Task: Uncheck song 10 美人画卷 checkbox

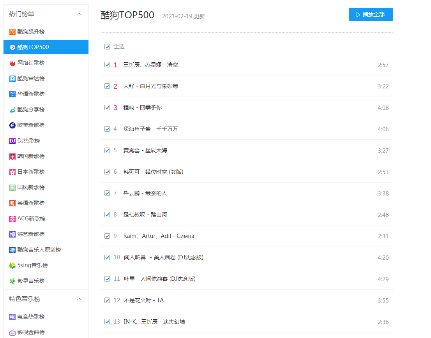Action: 107,257
